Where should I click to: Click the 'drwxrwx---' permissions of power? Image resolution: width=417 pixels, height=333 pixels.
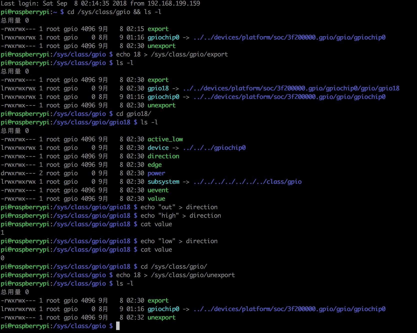pyautogui.click(x=18, y=173)
